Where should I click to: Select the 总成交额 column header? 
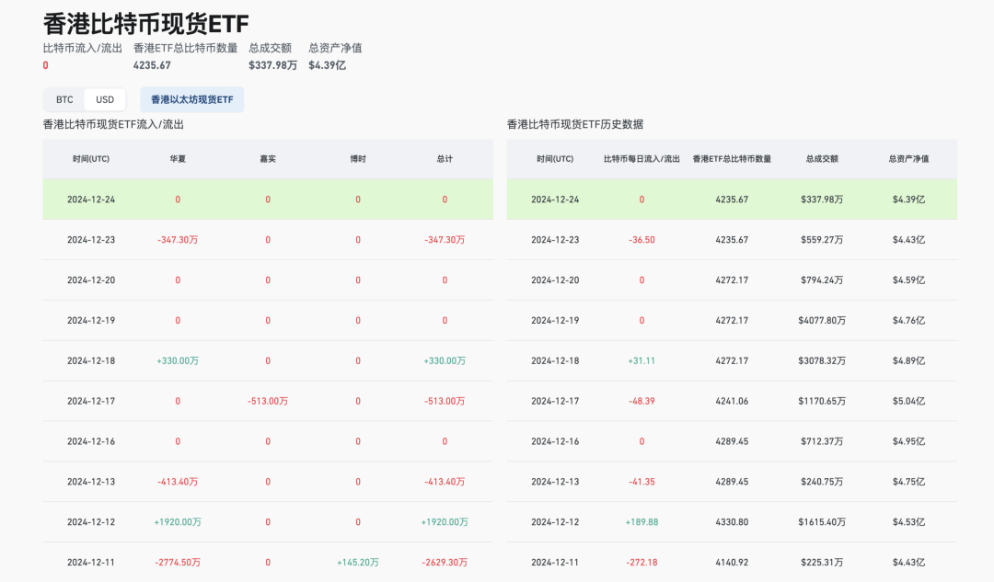point(824,158)
